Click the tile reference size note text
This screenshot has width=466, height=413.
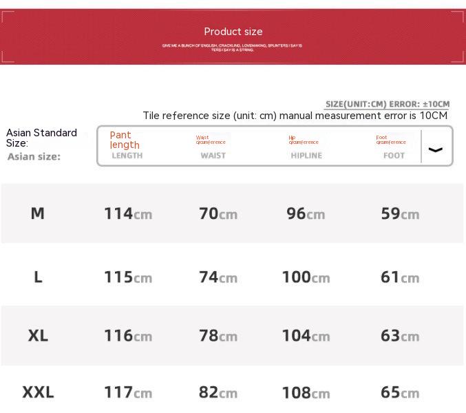click(x=295, y=116)
